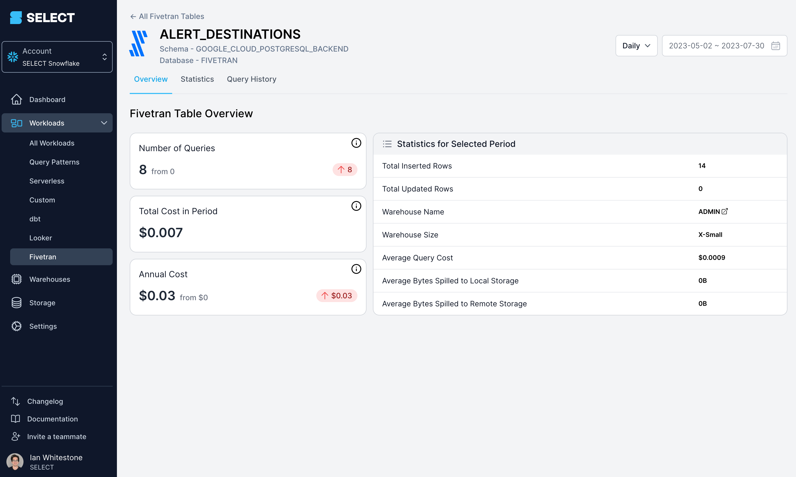Click the calendar icon in date range
The image size is (796, 477).
click(x=775, y=46)
